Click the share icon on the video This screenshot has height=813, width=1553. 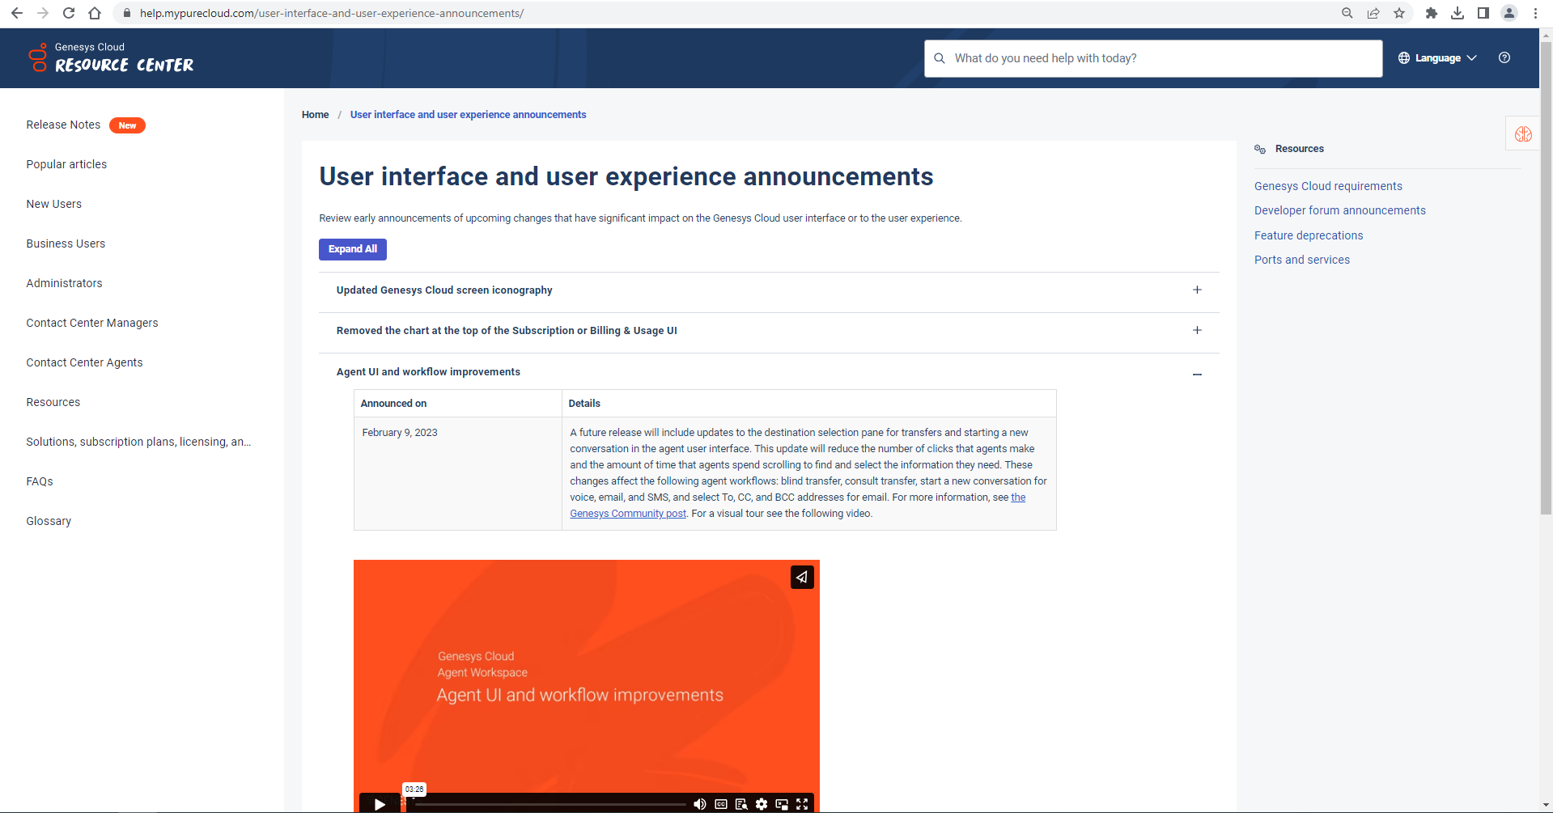(801, 577)
